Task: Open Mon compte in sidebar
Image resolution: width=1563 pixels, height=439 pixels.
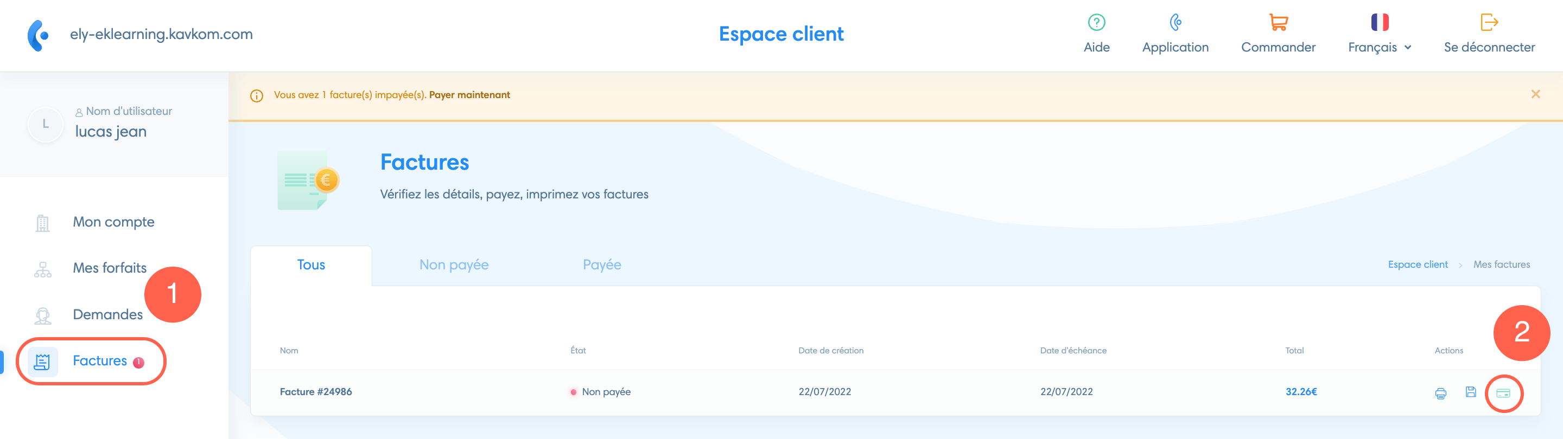Action: [x=113, y=222]
